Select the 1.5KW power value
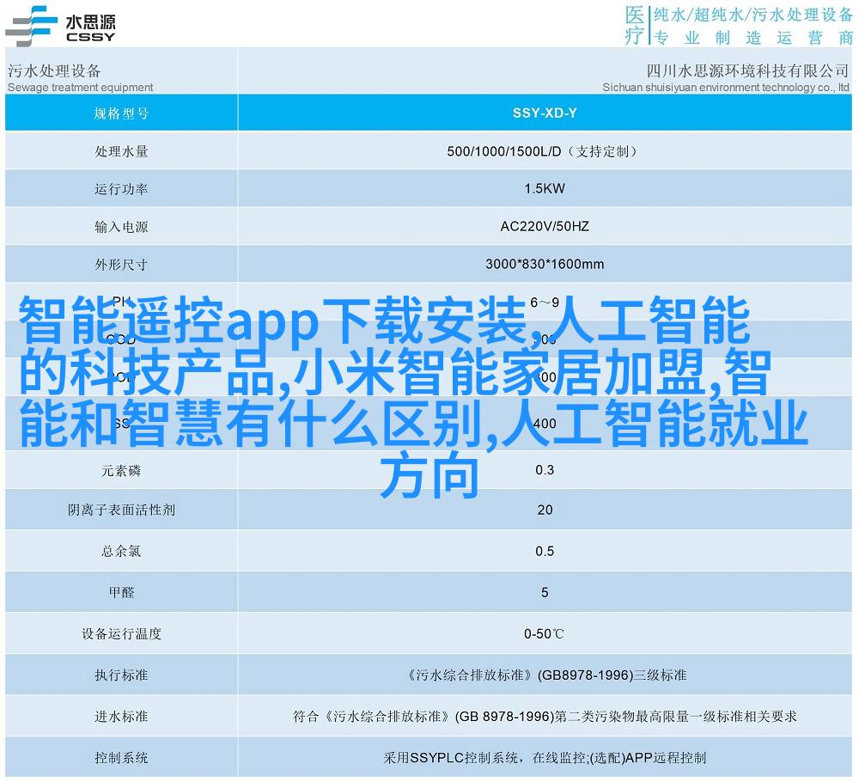The image size is (859, 782). [545, 188]
